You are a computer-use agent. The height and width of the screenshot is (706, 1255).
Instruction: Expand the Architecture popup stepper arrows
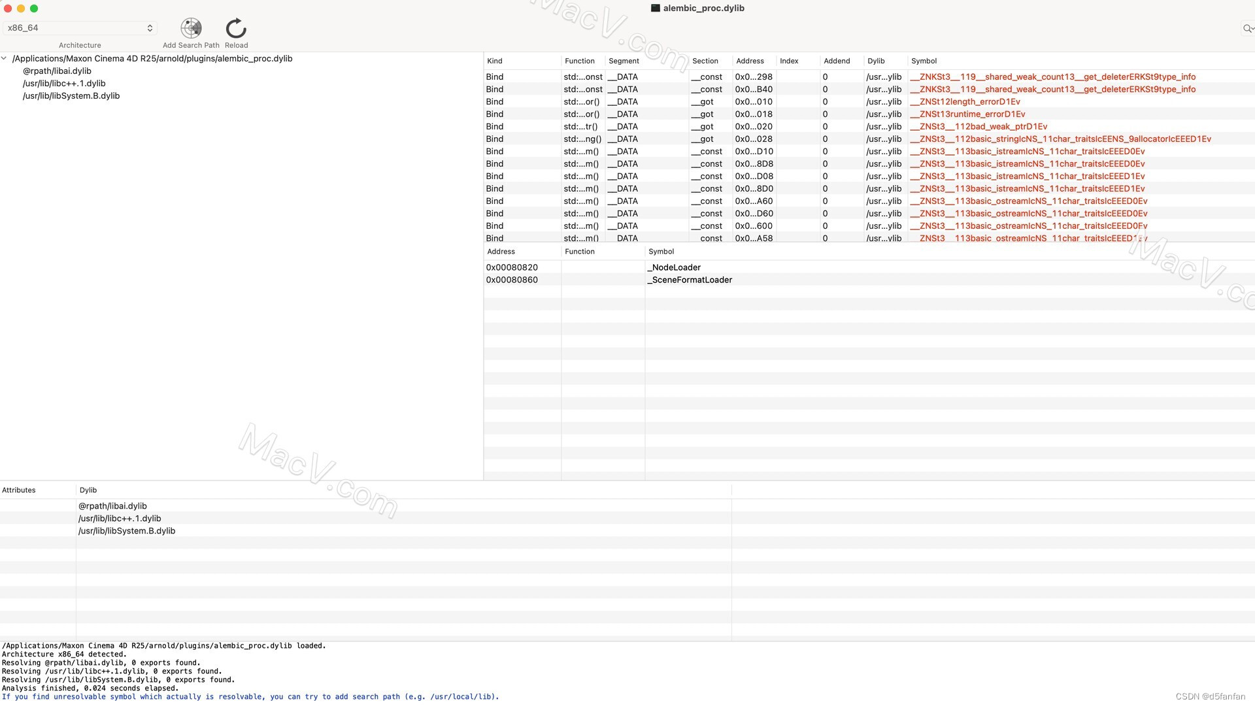click(x=149, y=27)
